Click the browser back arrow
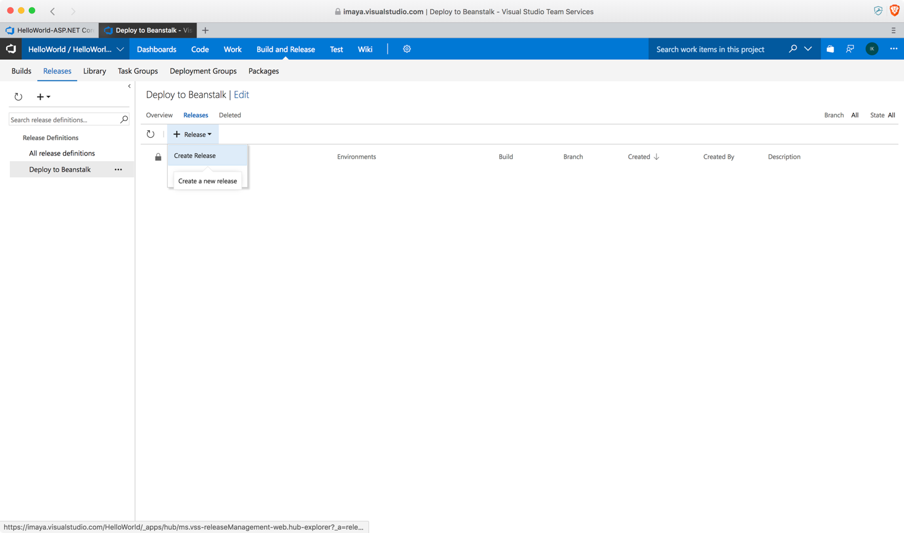The height and width of the screenshot is (533, 904). 52,11
